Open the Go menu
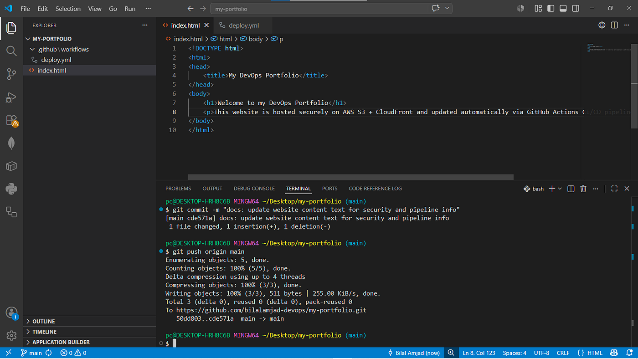 113,9
